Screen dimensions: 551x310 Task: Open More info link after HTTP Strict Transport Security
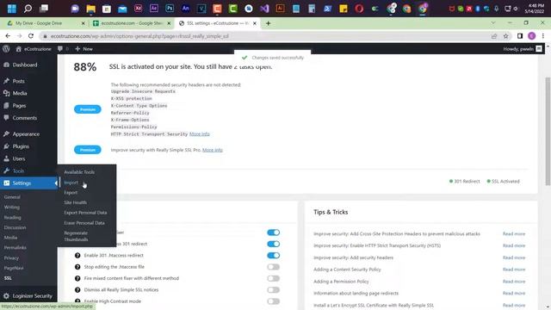click(199, 134)
